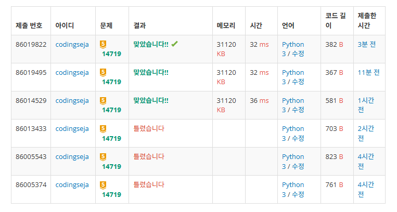Click 틀렸습니다 result for submission 86005374
The width and height of the screenshot is (397, 212).
(x=149, y=184)
